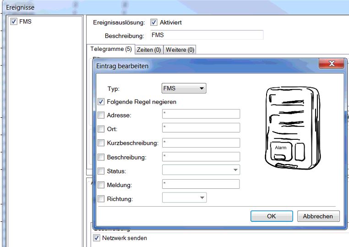The image size is (349, 247).
Task: Disable the Aktiviert checkbox
Action: point(154,22)
